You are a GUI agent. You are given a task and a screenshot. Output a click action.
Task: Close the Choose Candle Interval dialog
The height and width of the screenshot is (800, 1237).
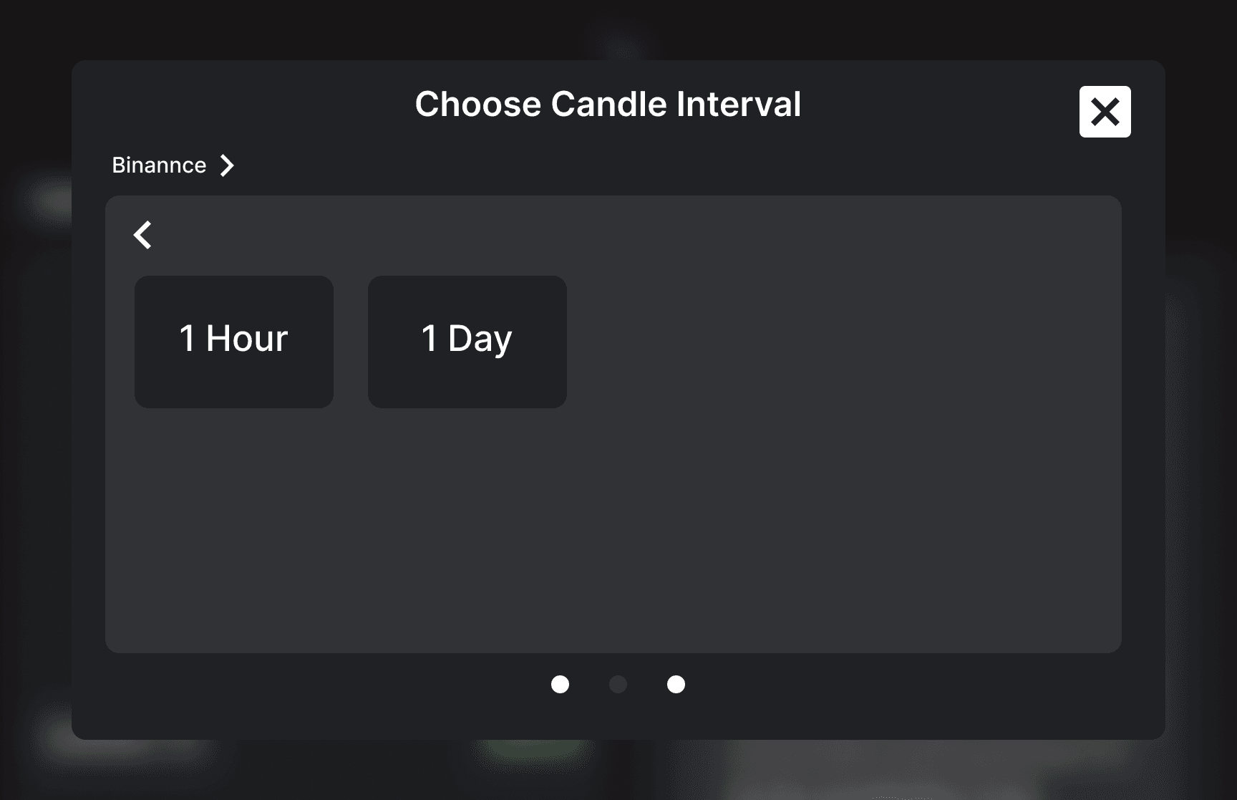[1105, 112]
